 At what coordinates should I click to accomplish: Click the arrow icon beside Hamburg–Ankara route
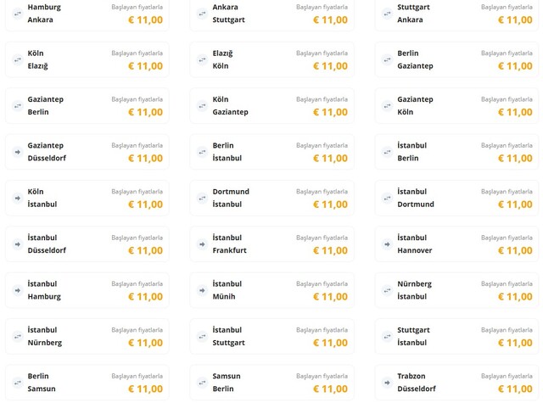click(18, 14)
